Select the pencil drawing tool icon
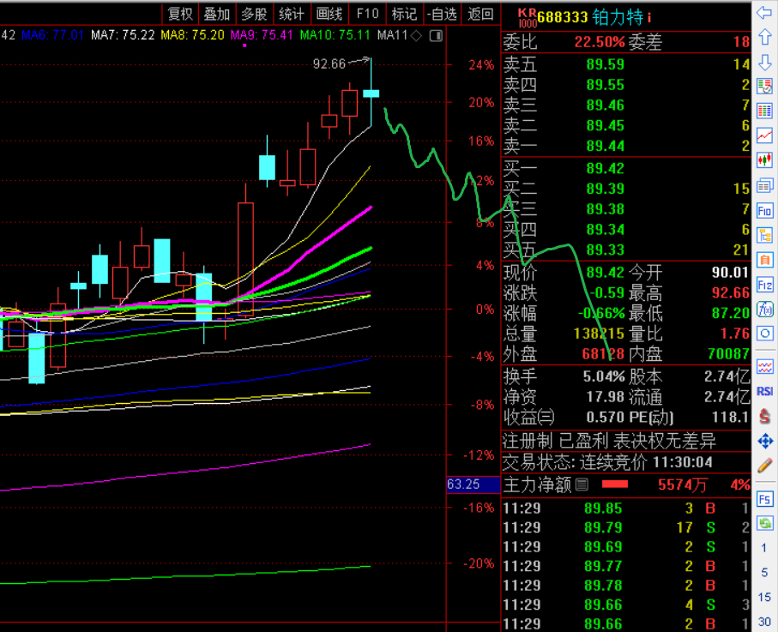 764,466
